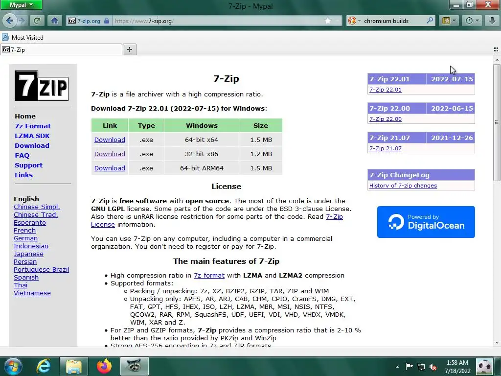The width and height of the screenshot is (501, 376).
Task: Open the Support menu link
Action: [28, 165]
